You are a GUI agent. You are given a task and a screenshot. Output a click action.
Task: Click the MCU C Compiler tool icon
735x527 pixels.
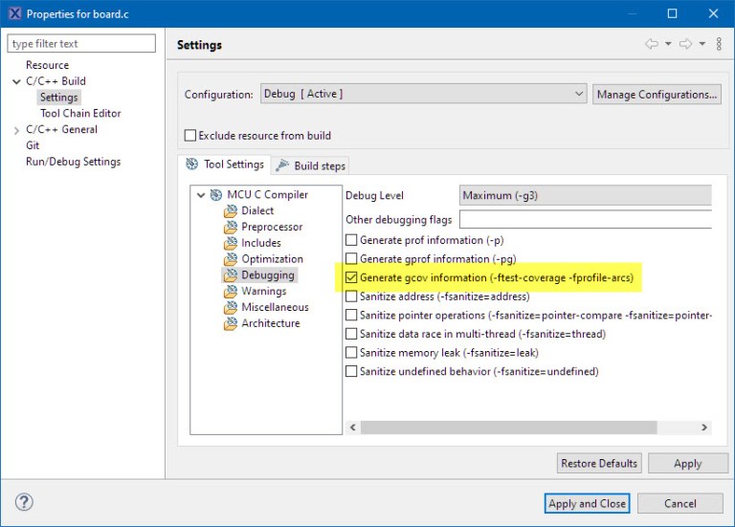(x=215, y=195)
